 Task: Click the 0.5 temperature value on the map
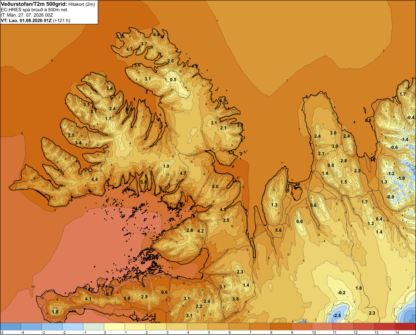tap(173, 79)
